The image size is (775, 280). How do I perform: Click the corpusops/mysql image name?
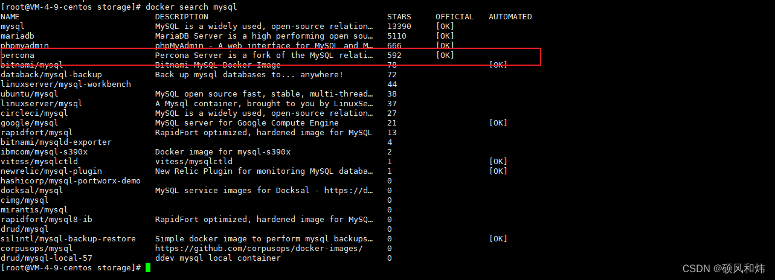(37, 249)
